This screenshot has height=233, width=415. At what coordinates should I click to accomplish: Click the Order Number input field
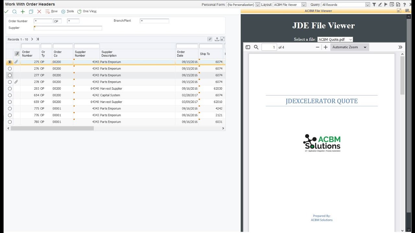(x=43, y=21)
